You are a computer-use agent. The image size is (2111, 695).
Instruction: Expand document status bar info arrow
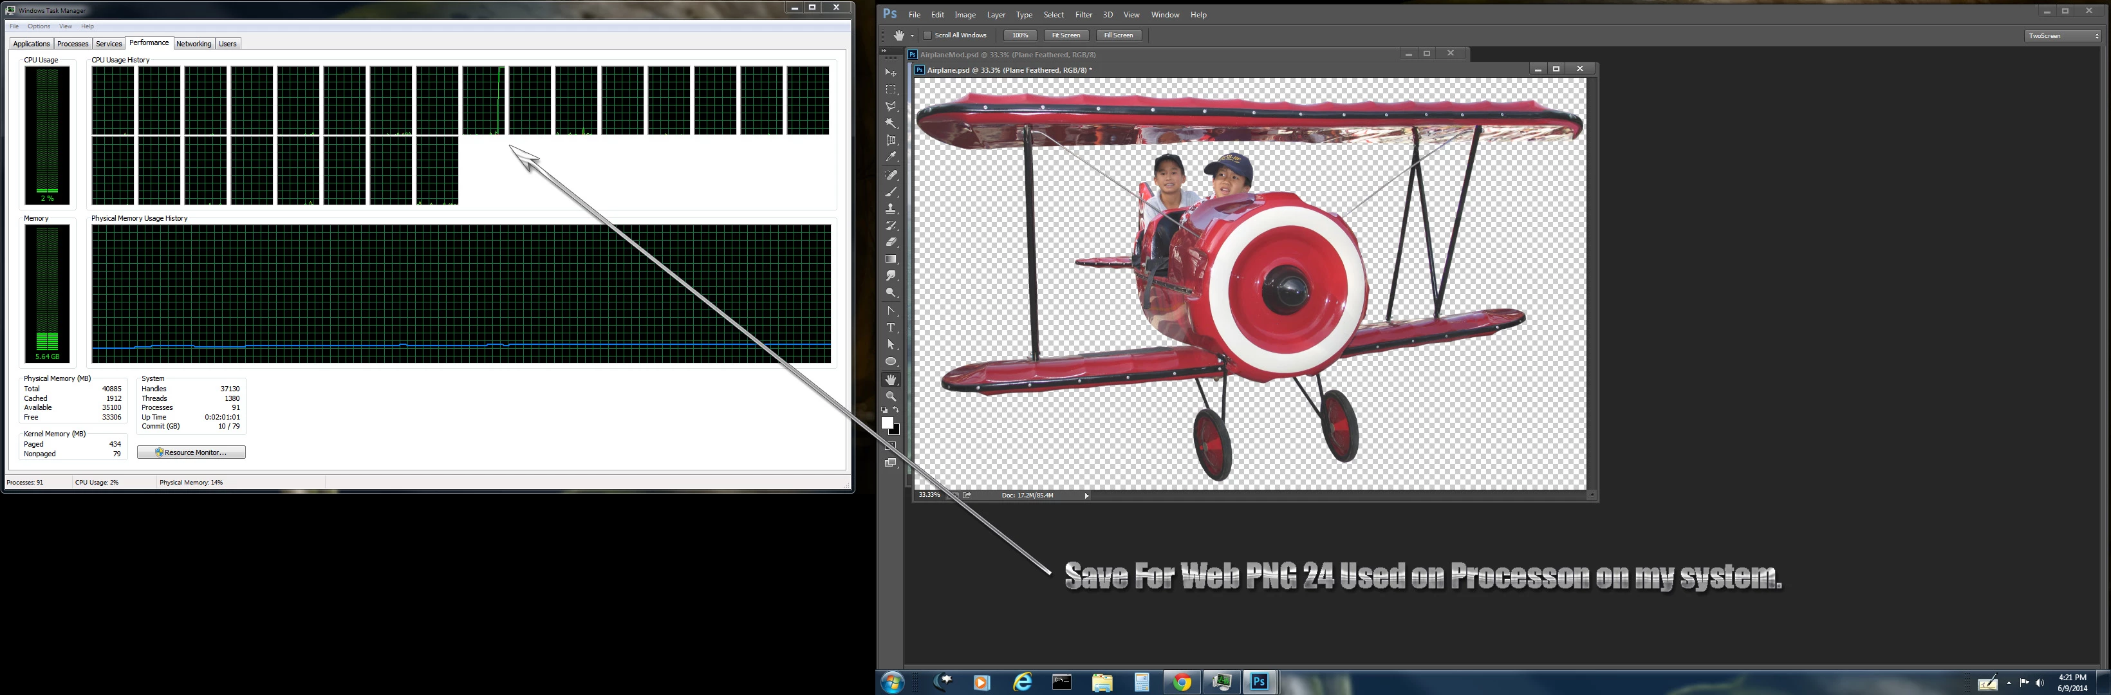coord(1086,495)
